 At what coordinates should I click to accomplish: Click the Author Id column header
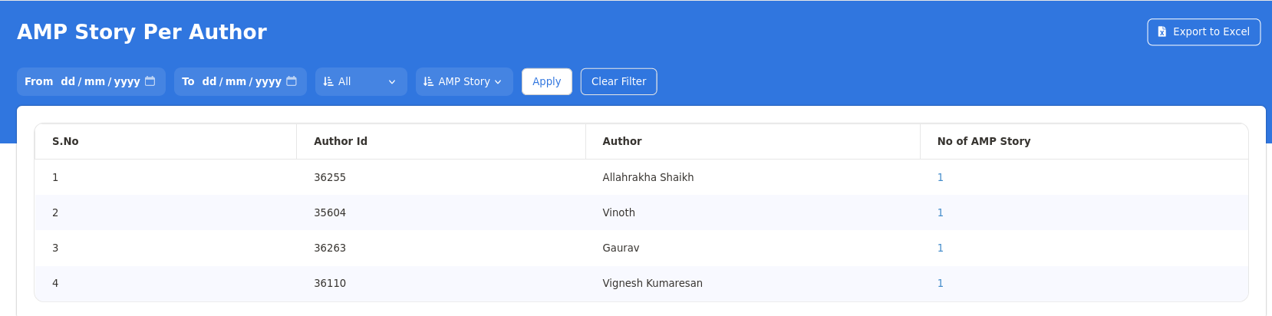click(x=341, y=141)
